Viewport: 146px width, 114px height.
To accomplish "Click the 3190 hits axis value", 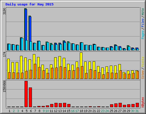I will [4, 11].
